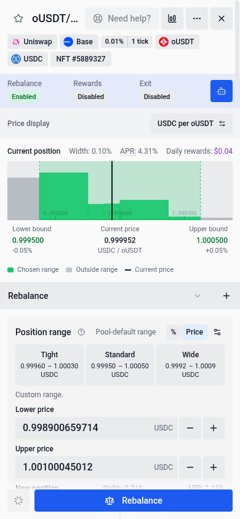Click the USDC token tag
240x519 pixels.
(28, 59)
